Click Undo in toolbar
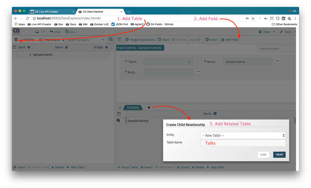The image size is (311, 188). coord(55,32)
